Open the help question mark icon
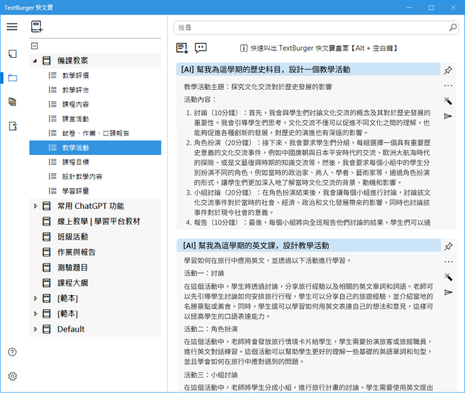 click(12, 352)
